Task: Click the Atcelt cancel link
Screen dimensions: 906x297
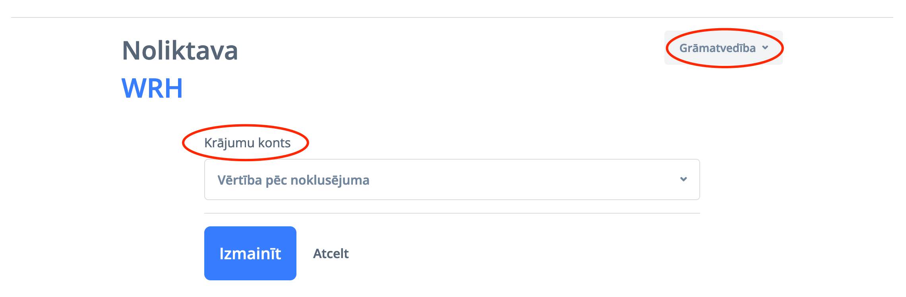Action: pyautogui.click(x=331, y=254)
